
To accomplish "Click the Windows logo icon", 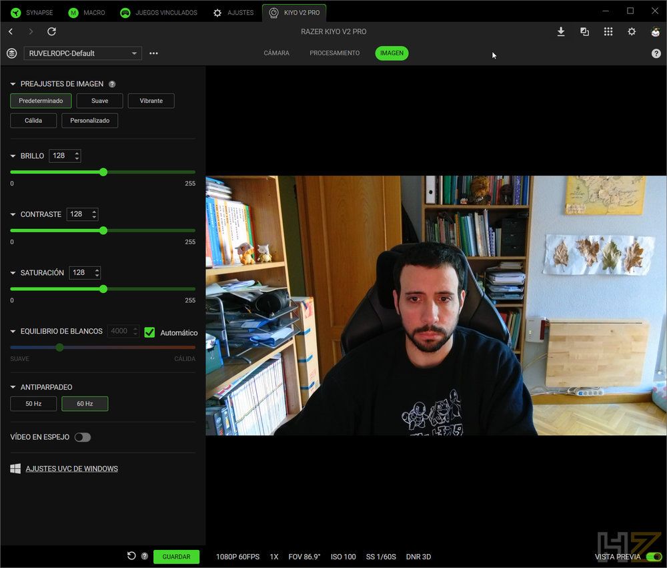I will [x=15, y=469].
